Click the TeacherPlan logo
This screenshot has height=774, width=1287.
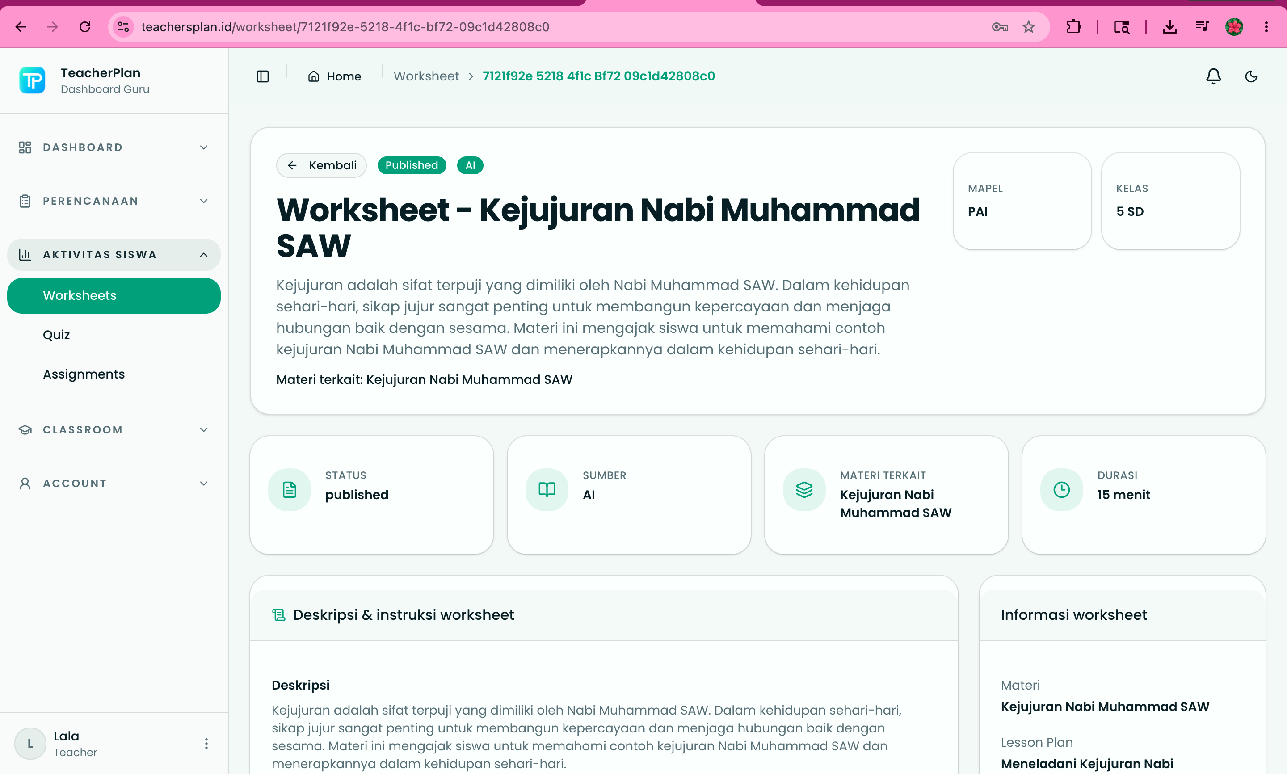click(x=32, y=80)
